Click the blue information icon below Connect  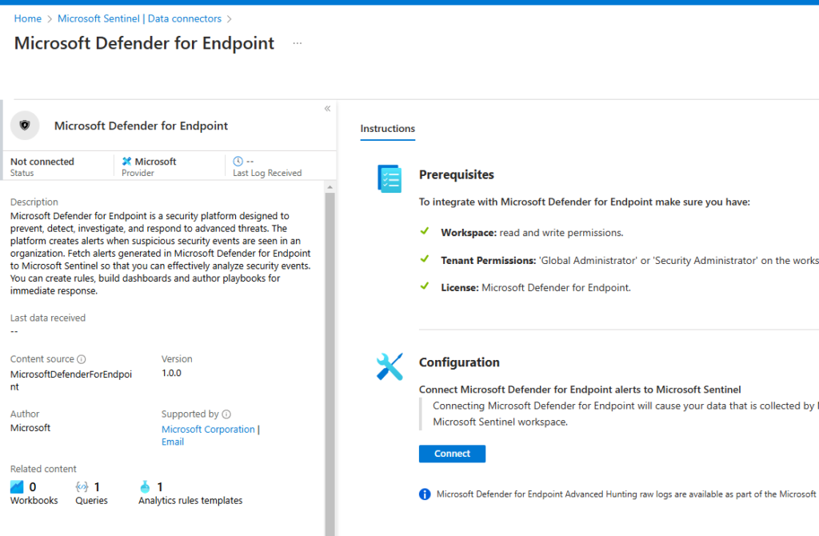tap(425, 494)
